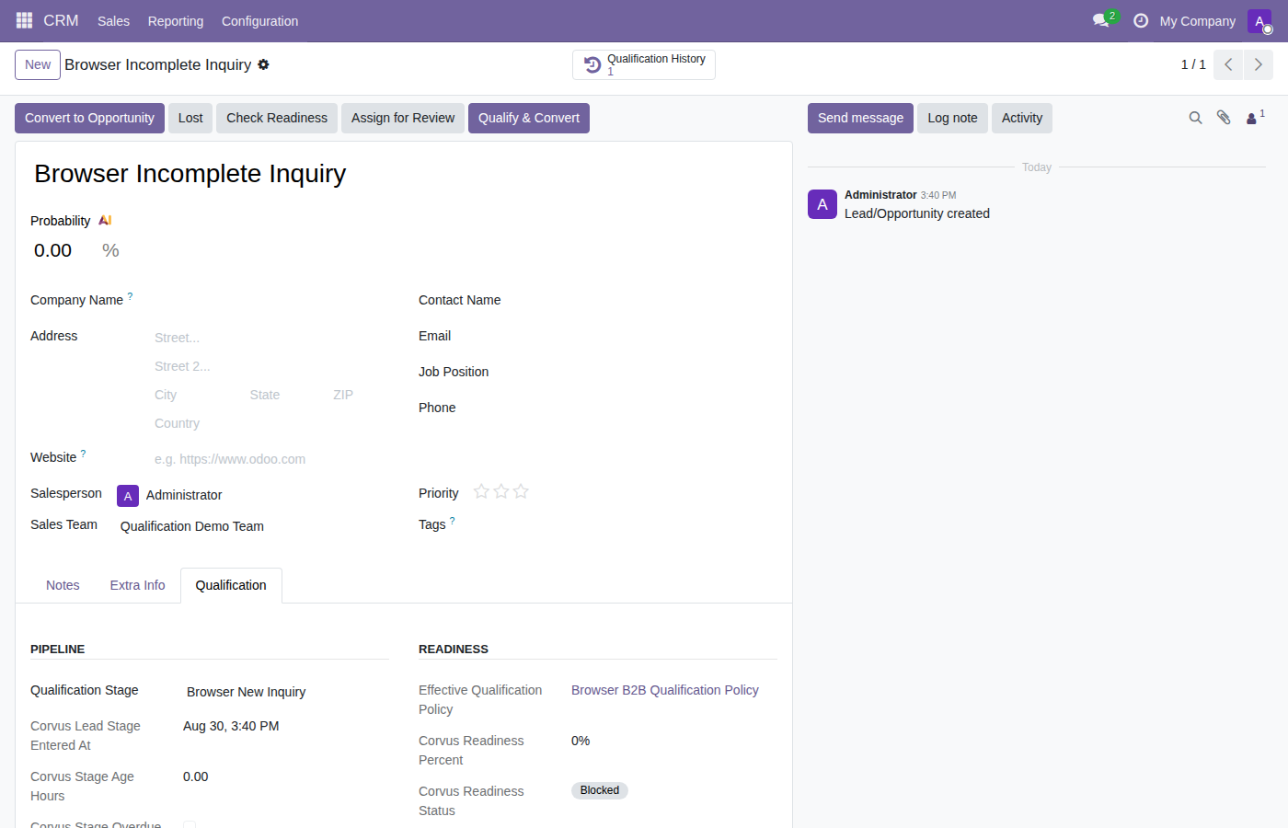Click Qualify & Convert
This screenshot has height=828, width=1288.
click(x=529, y=118)
